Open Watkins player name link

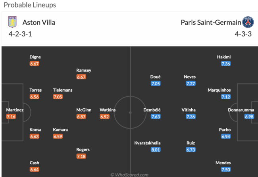pos(108,110)
